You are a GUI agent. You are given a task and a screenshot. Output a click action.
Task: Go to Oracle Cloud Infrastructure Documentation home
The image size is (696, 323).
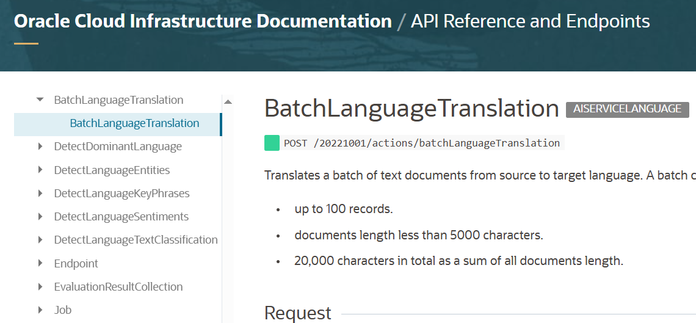(203, 21)
